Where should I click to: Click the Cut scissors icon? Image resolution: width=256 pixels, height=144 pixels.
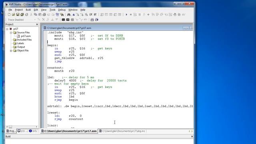[x=31, y=14]
